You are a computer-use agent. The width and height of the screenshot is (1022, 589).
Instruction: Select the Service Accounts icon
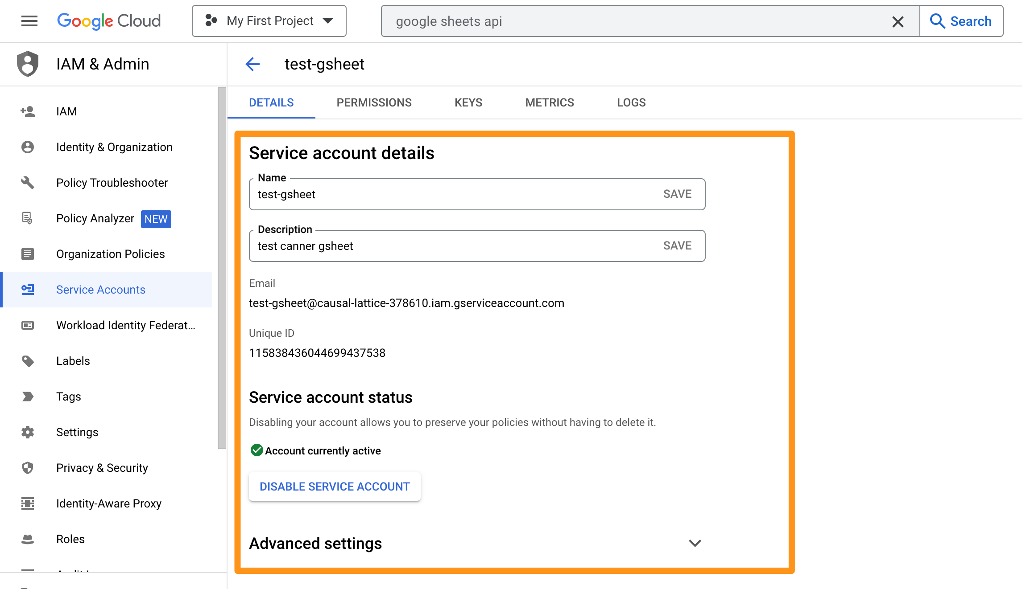pos(28,290)
